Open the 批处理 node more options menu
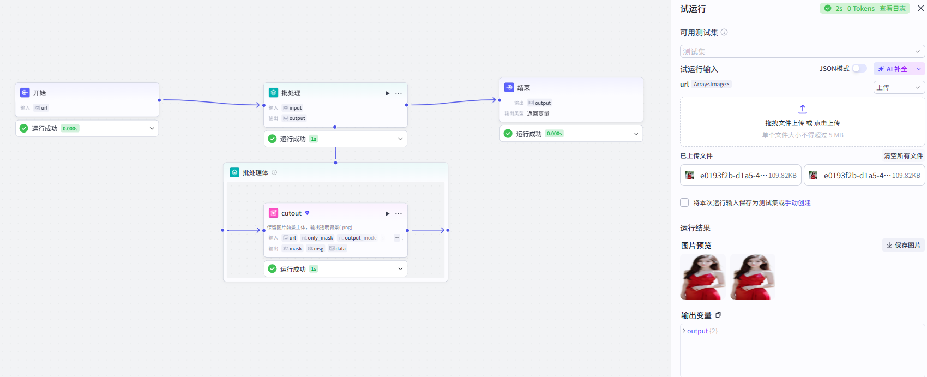This screenshot has width=927, height=377. (x=399, y=93)
